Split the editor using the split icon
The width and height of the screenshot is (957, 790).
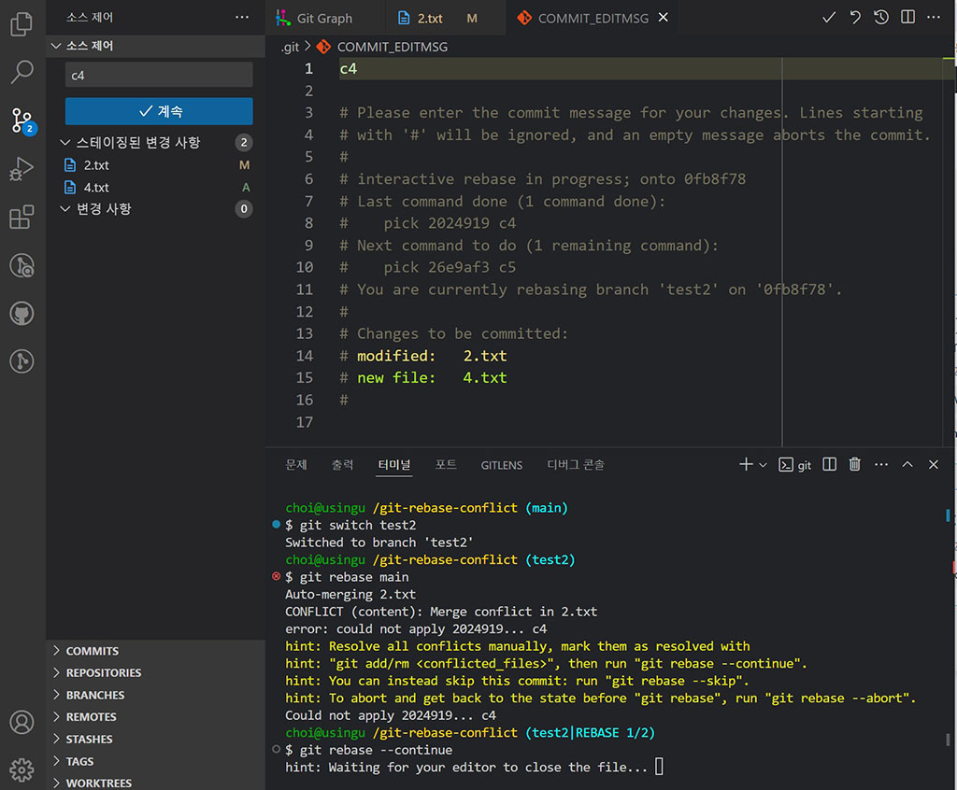pos(907,17)
